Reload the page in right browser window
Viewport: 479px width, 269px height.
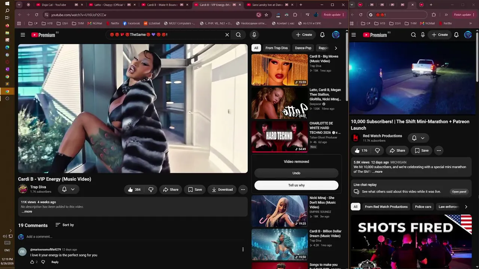pos(361,15)
